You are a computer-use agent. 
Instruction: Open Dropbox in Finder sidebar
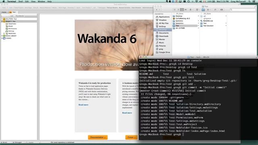pos(161,20)
